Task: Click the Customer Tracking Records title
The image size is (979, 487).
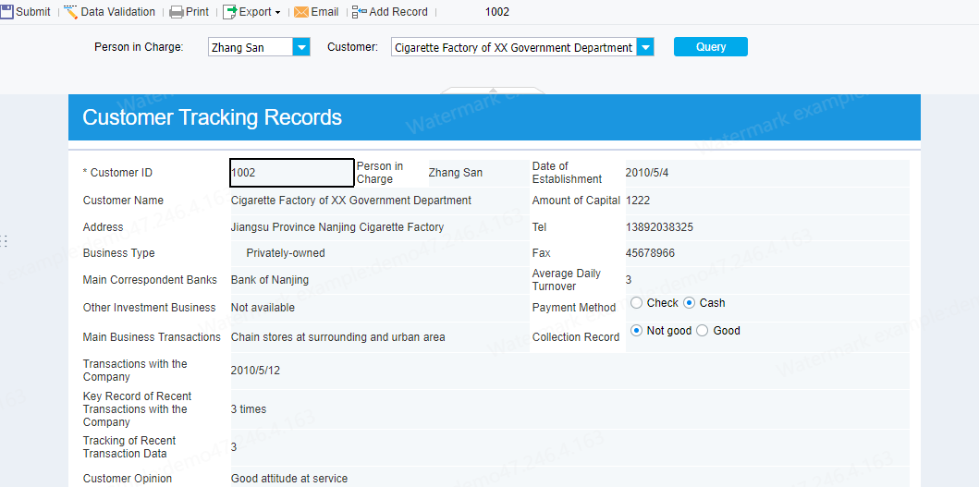Action: coord(213,117)
